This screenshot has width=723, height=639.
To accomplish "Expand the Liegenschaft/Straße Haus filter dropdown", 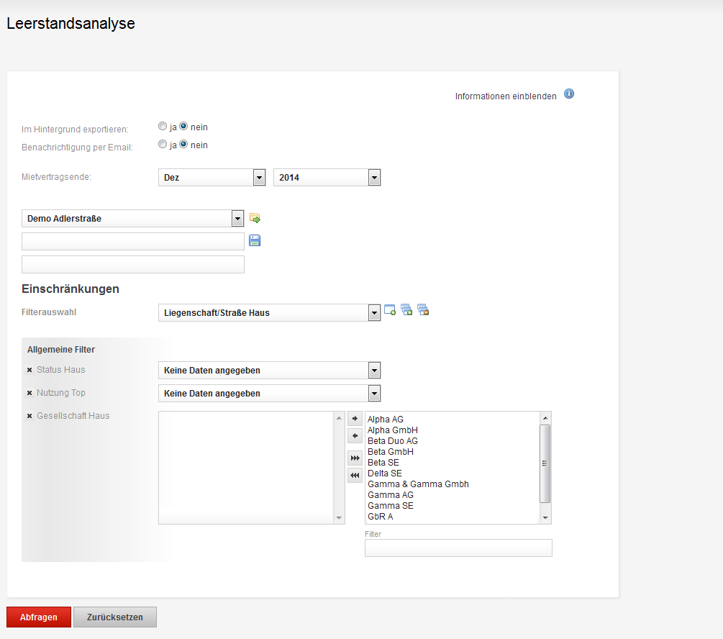I will coord(269,313).
